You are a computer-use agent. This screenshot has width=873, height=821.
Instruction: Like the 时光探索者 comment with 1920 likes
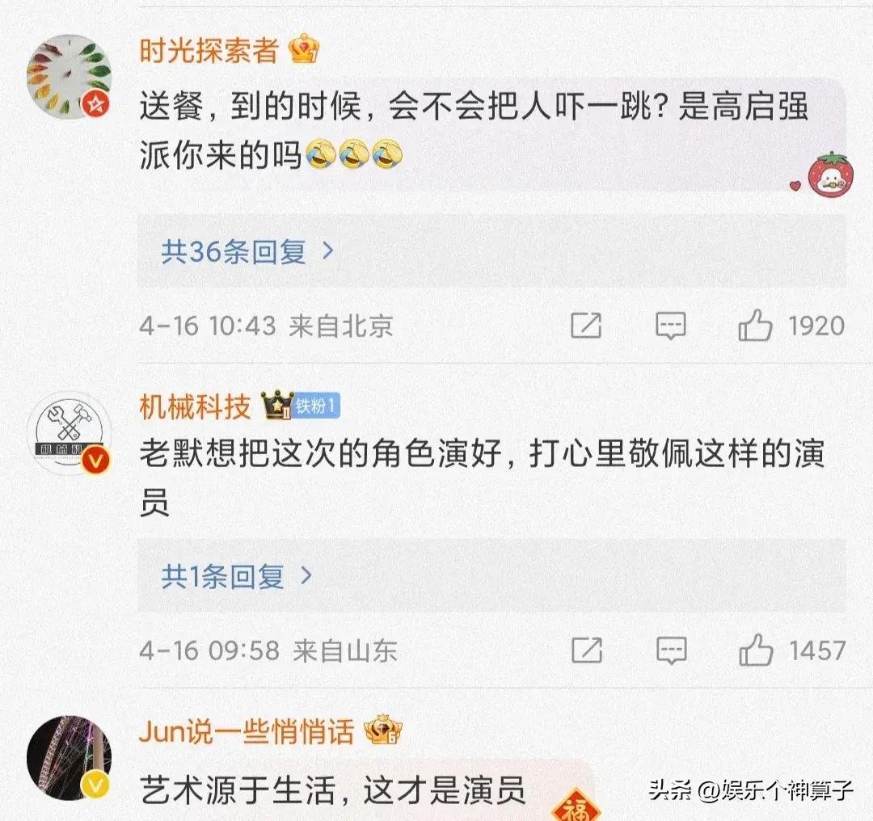pyautogui.click(x=756, y=325)
